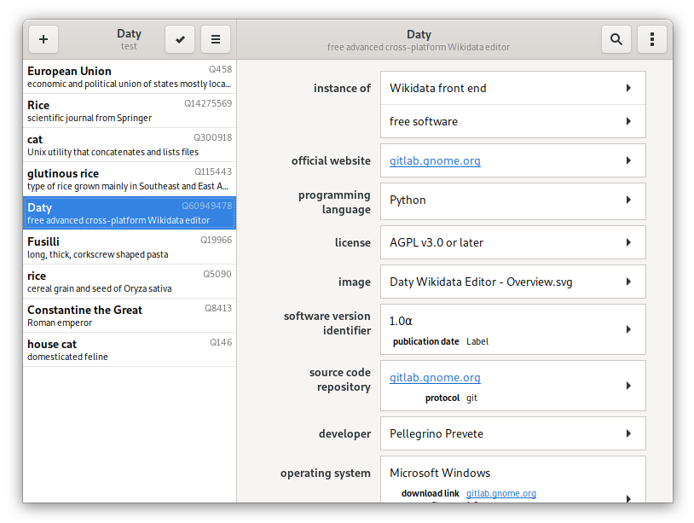Viewport: 694px width, 523px height.
Task: Click 'Daty Wikidata Editor - Overview.svg' value
Action: pos(481,282)
